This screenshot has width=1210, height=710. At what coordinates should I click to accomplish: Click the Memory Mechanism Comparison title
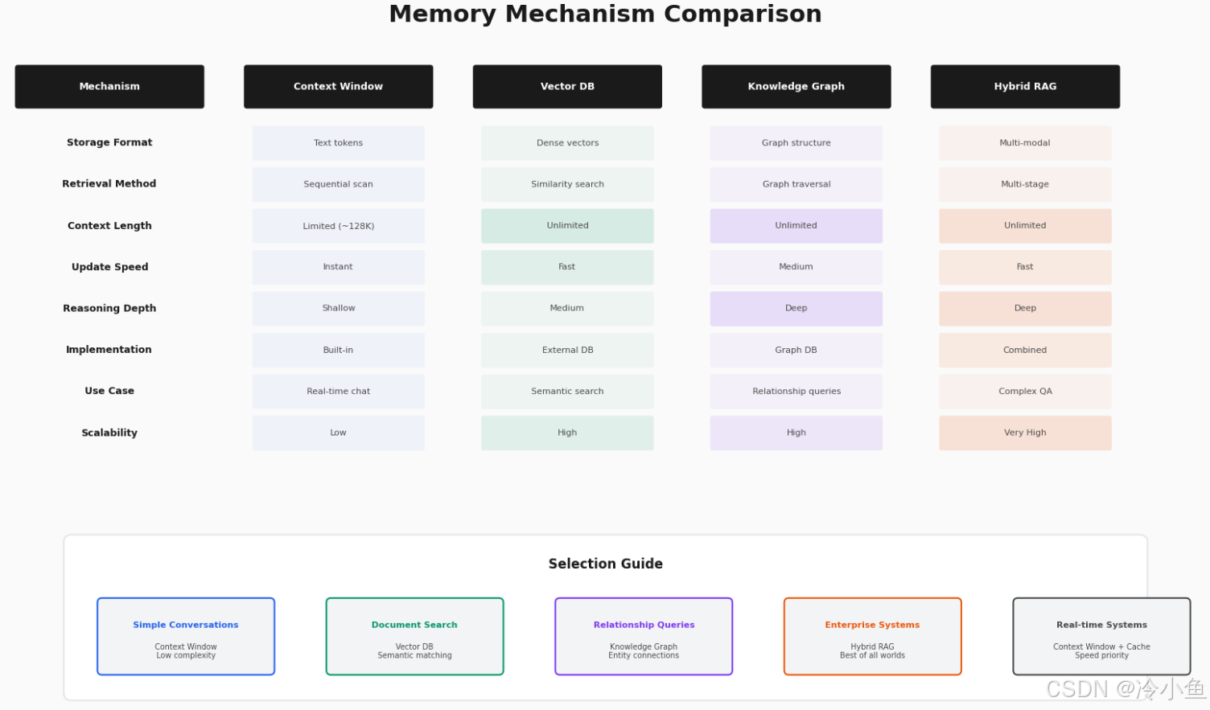click(605, 14)
